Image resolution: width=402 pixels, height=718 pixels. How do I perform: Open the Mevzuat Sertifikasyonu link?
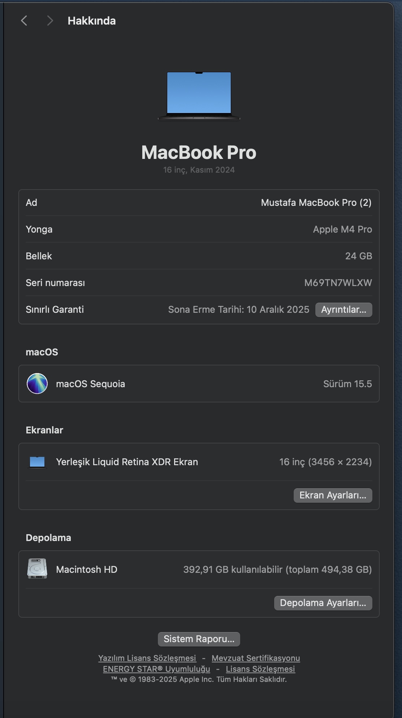pos(256,658)
